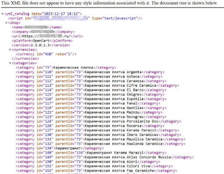Viewport: 224px width, 174px height.
Task: Select category Керамическая плитка Colori Viva
Action: [x=94, y=166]
